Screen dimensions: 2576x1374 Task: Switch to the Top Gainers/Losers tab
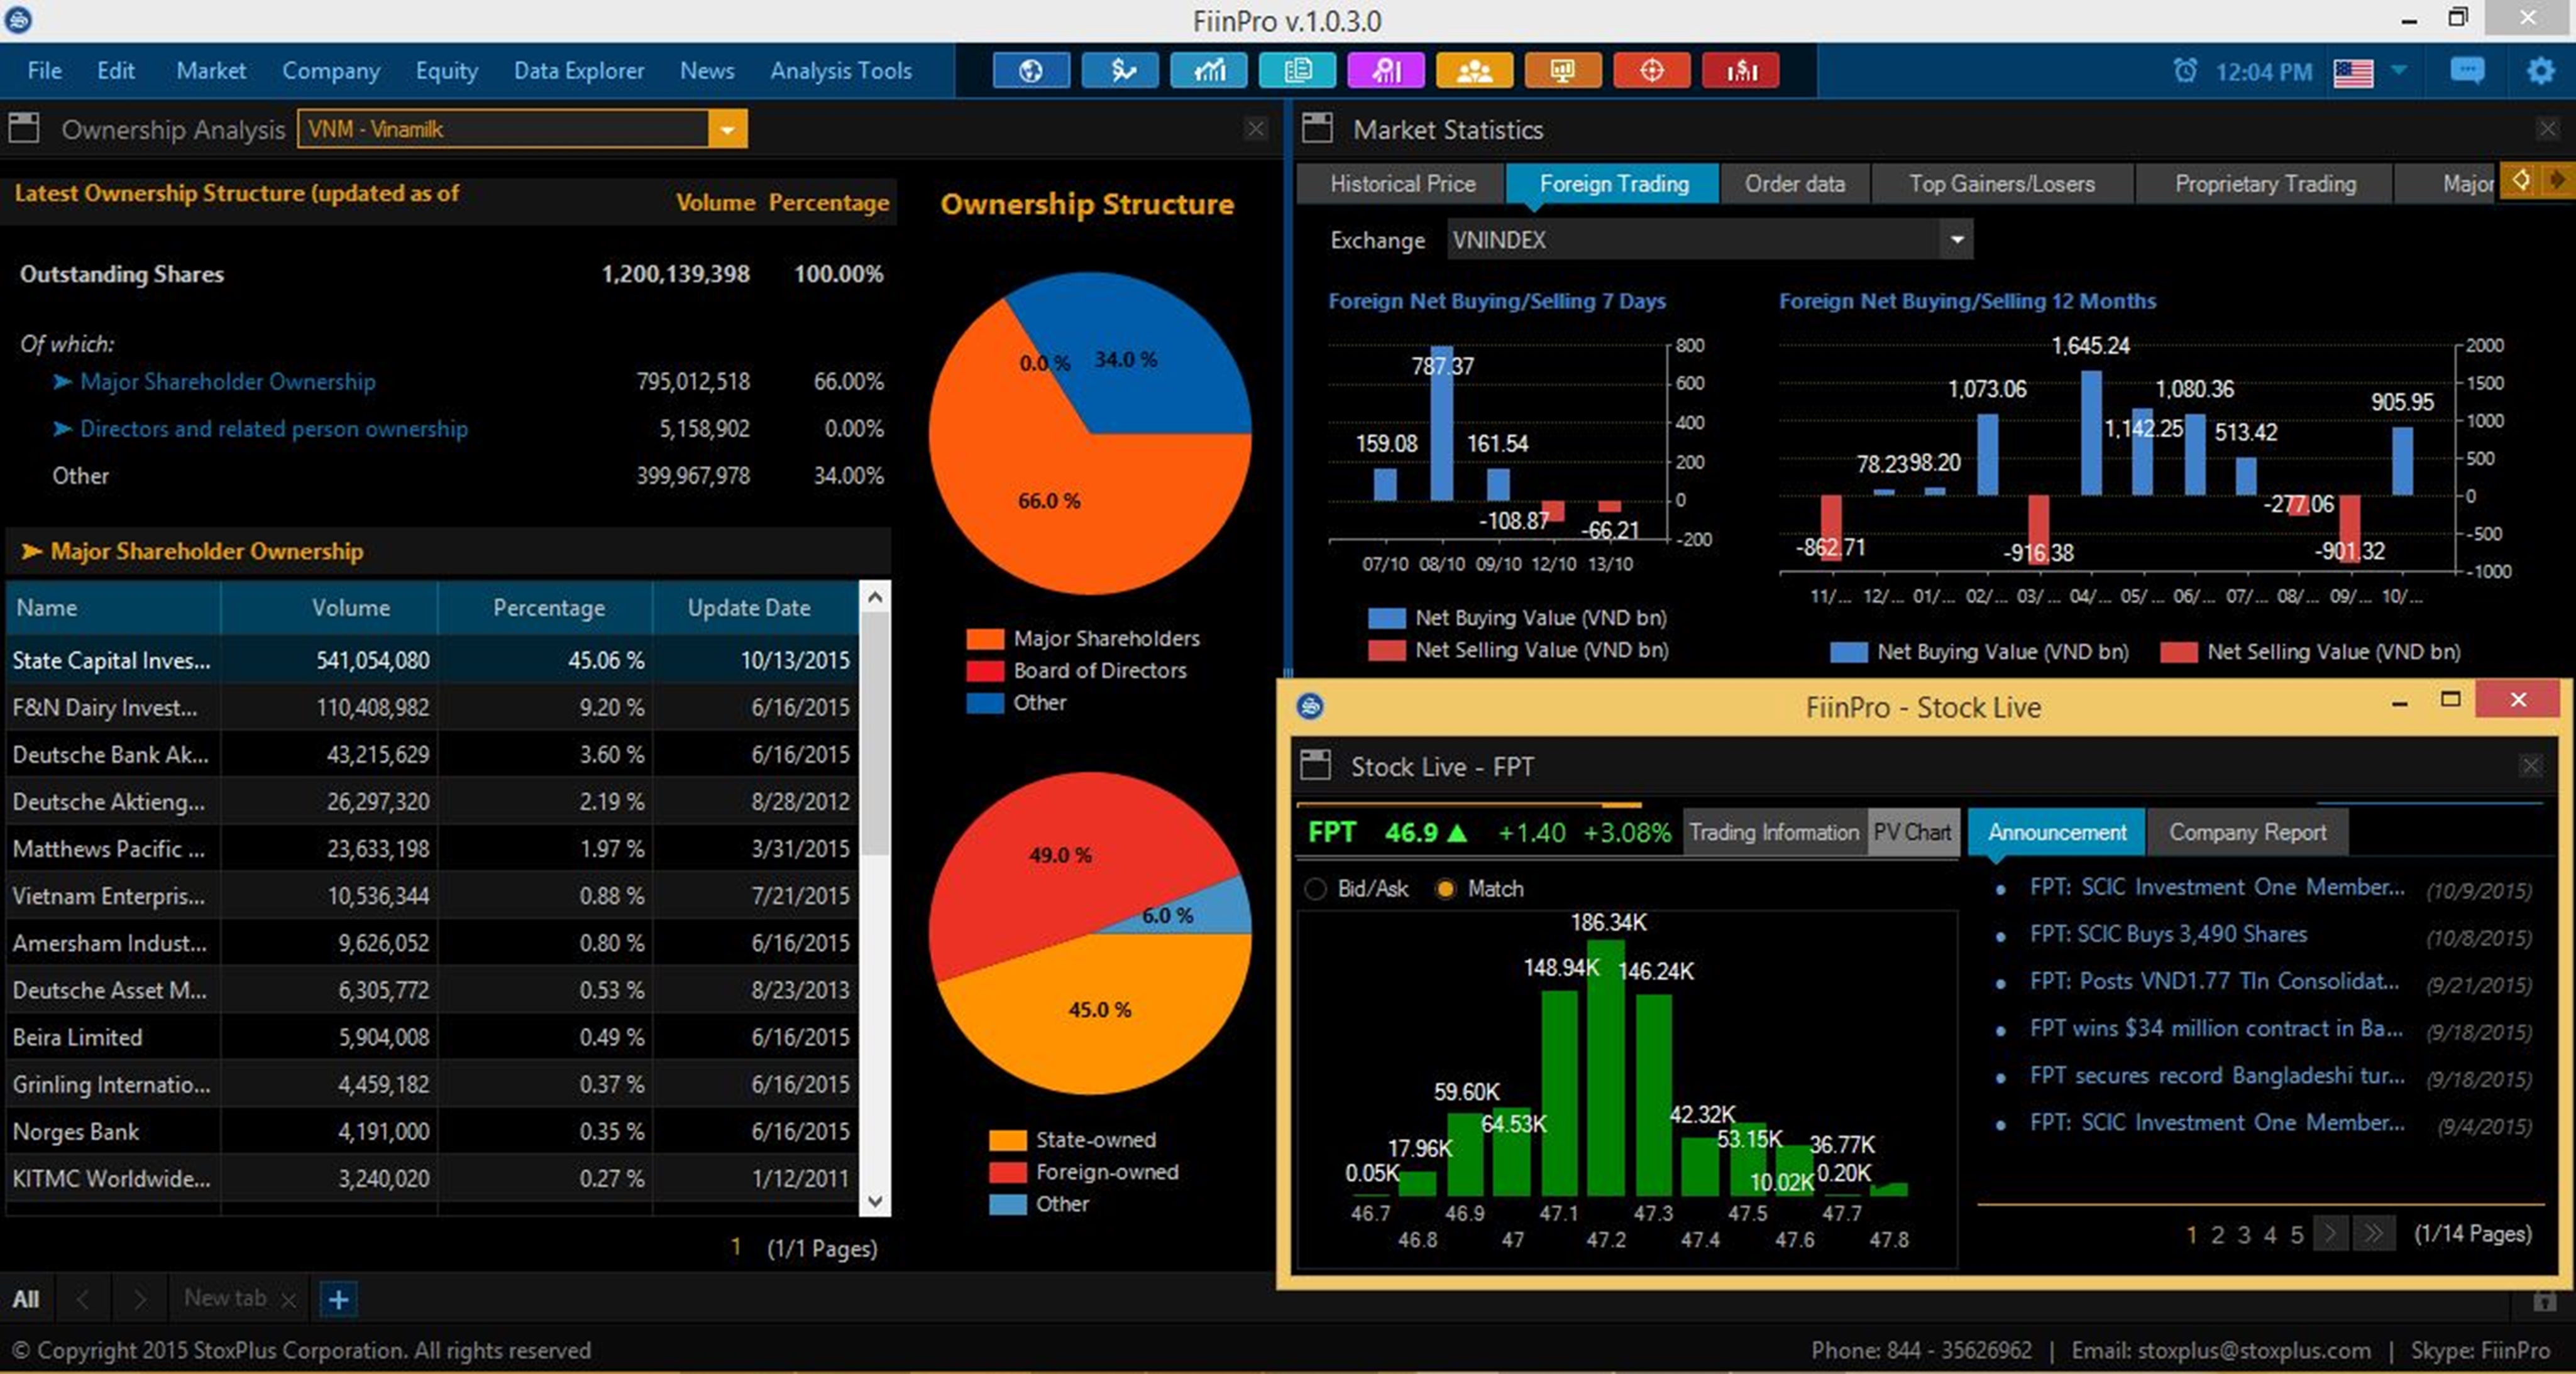[2001, 184]
